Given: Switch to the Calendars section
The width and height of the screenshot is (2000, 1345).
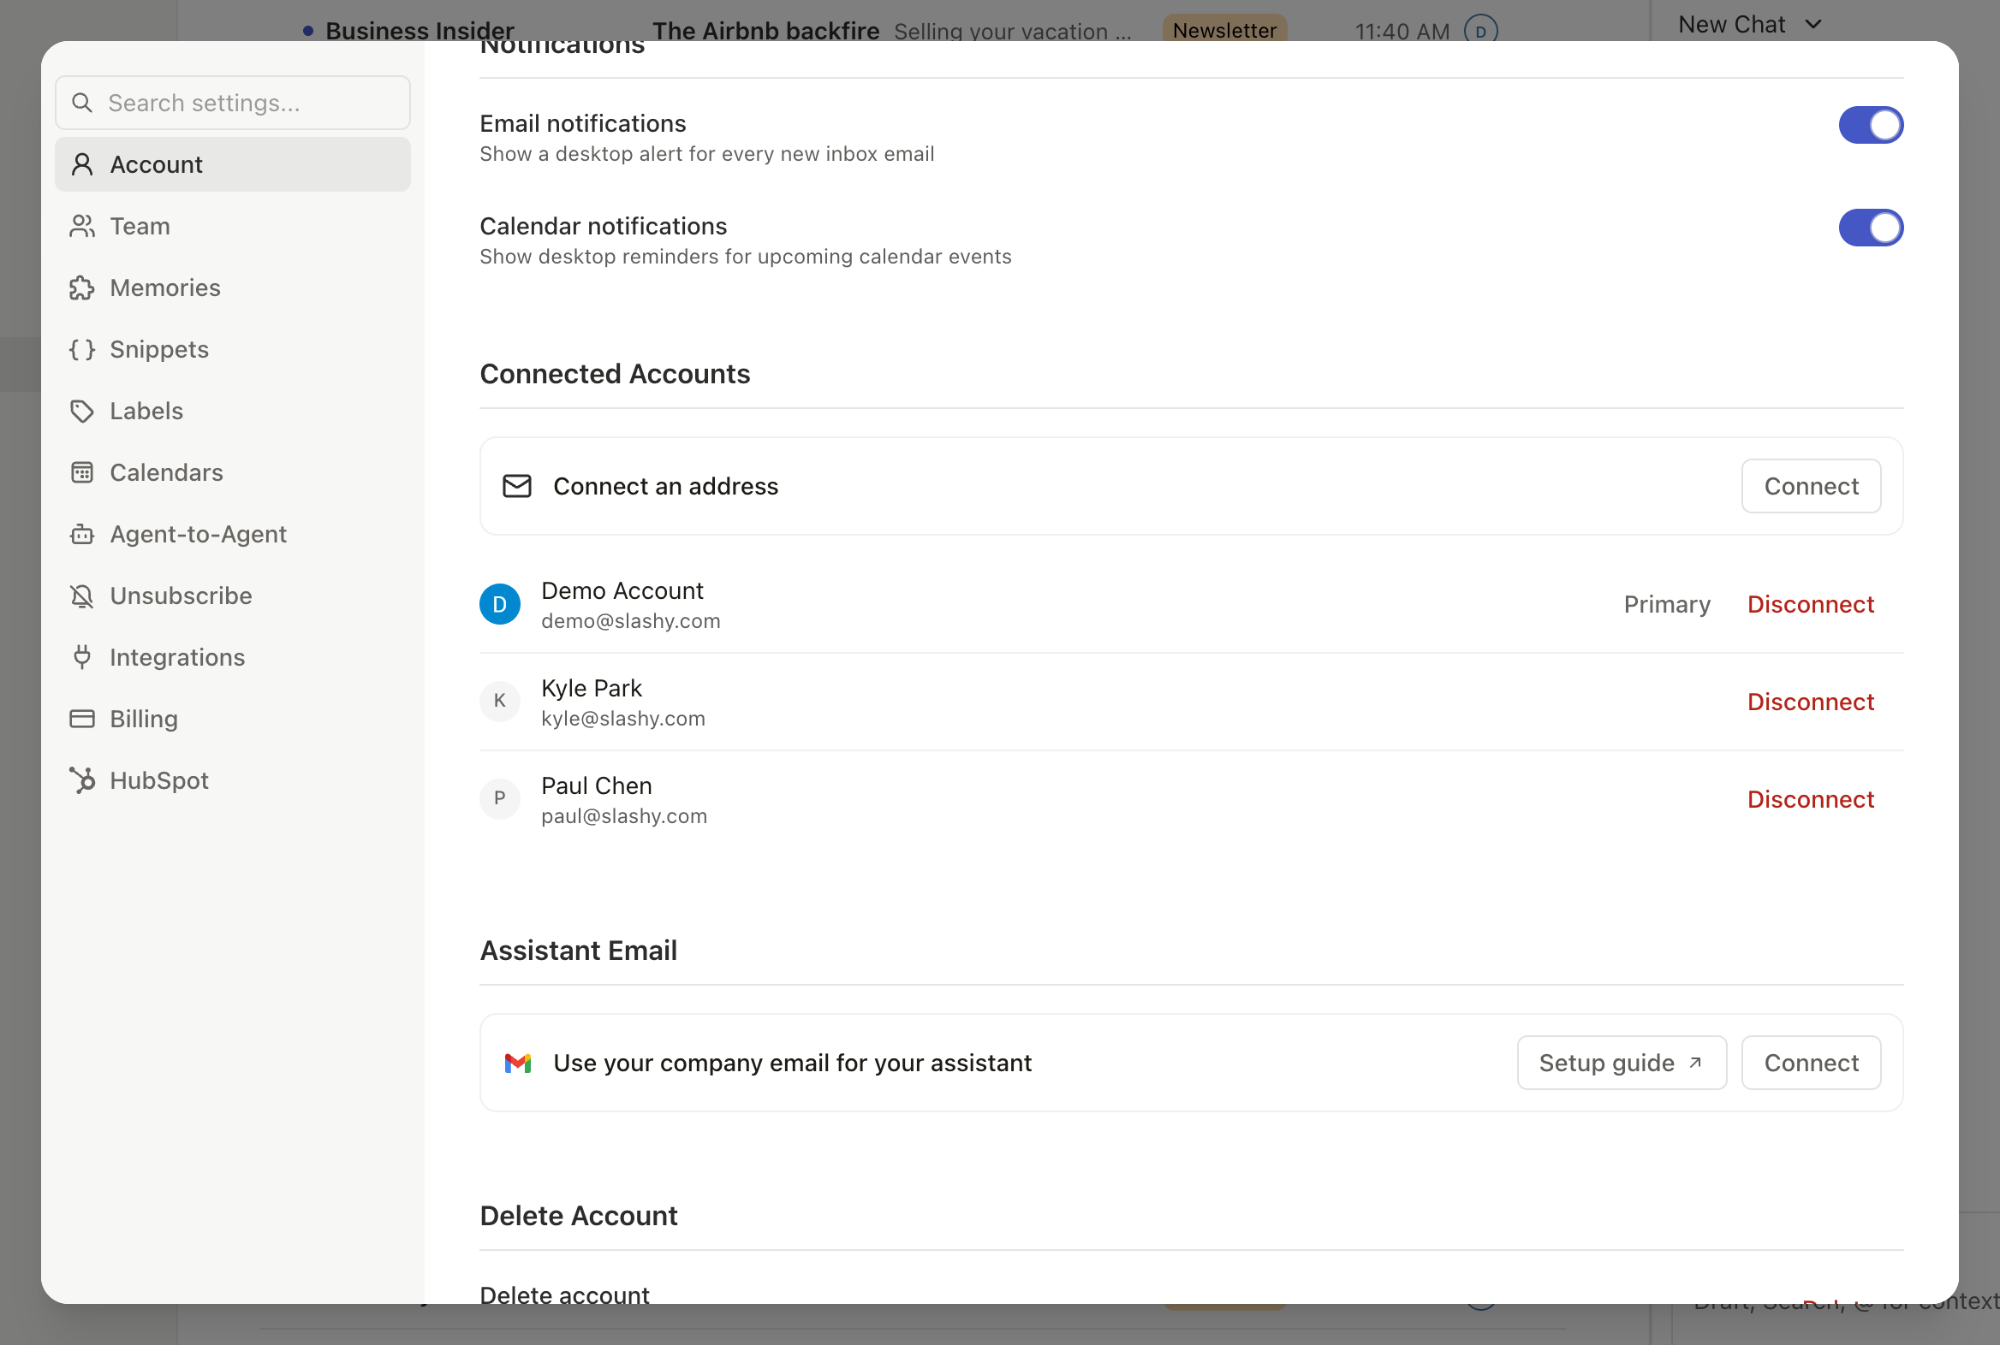Looking at the screenshot, I should click(x=233, y=472).
